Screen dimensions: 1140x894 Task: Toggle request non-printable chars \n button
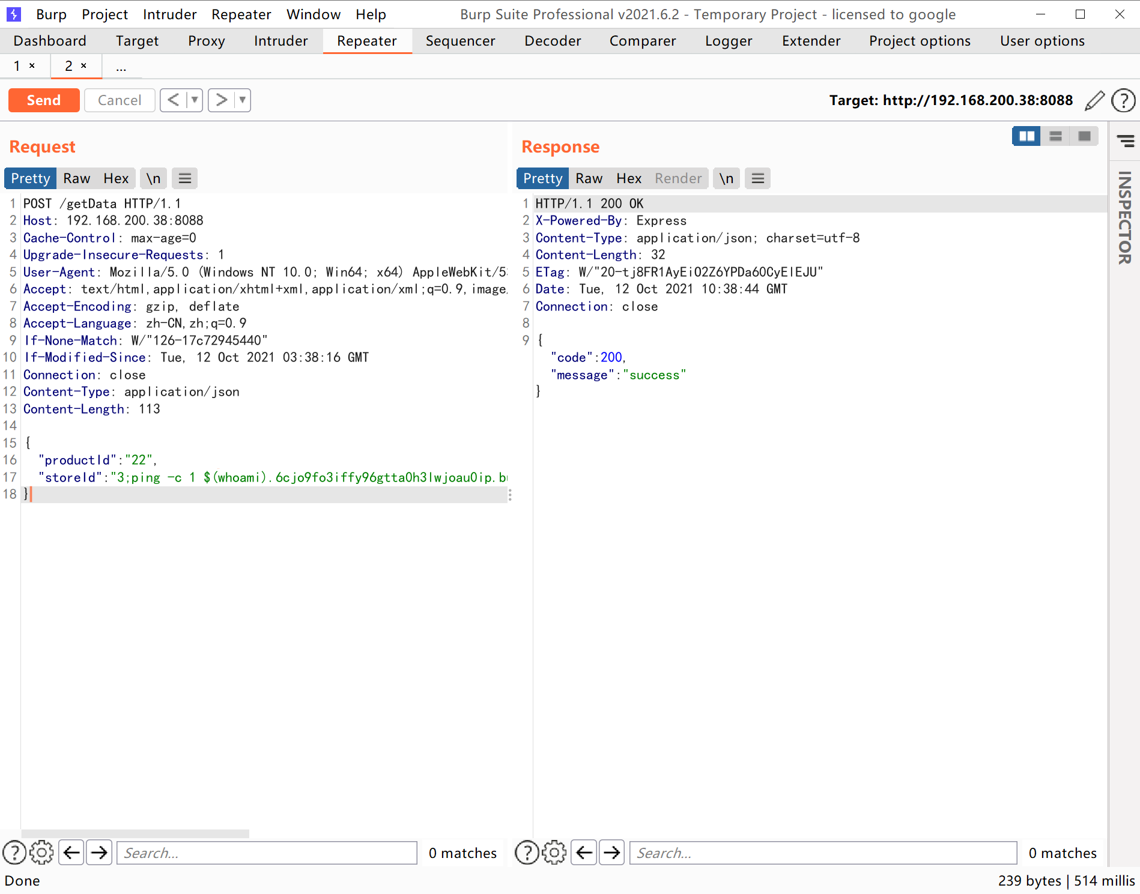pos(154,178)
